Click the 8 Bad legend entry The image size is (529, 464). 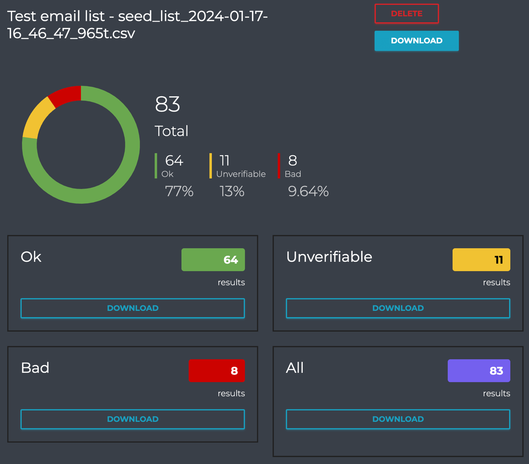point(290,166)
